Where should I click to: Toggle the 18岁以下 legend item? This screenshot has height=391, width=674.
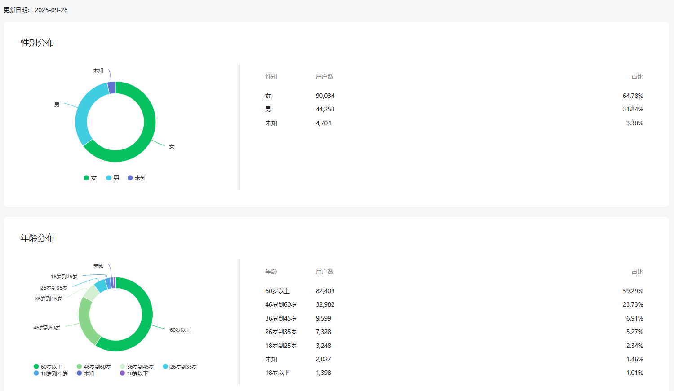click(x=134, y=373)
